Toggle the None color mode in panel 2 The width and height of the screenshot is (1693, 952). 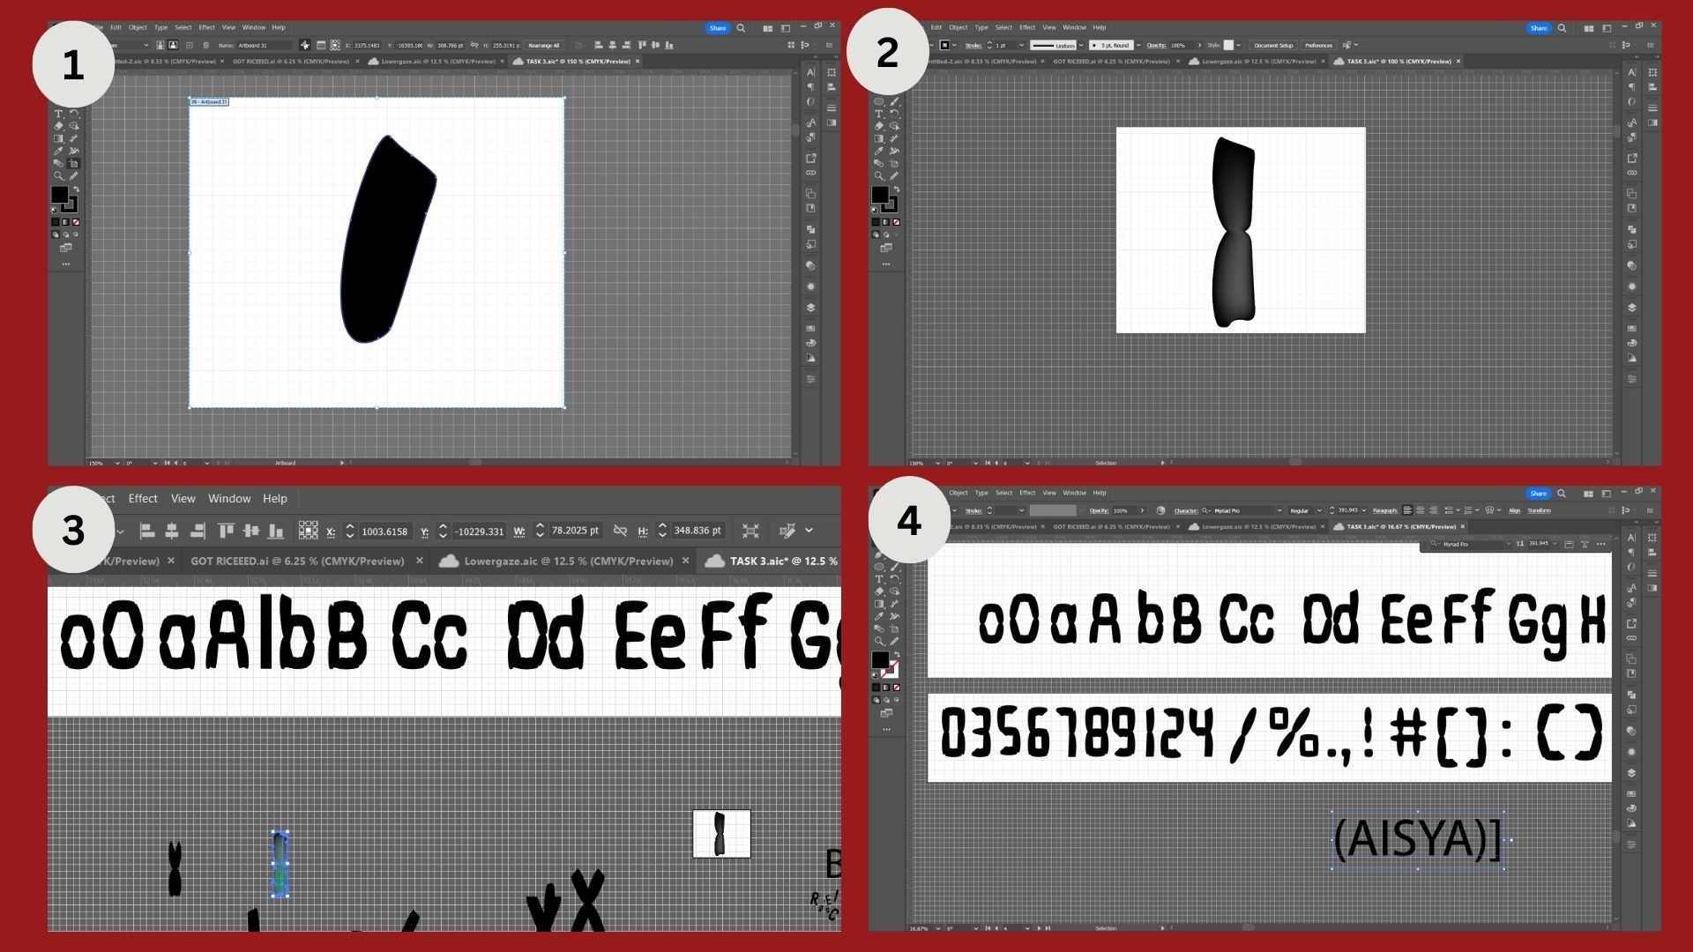(x=897, y=222)
